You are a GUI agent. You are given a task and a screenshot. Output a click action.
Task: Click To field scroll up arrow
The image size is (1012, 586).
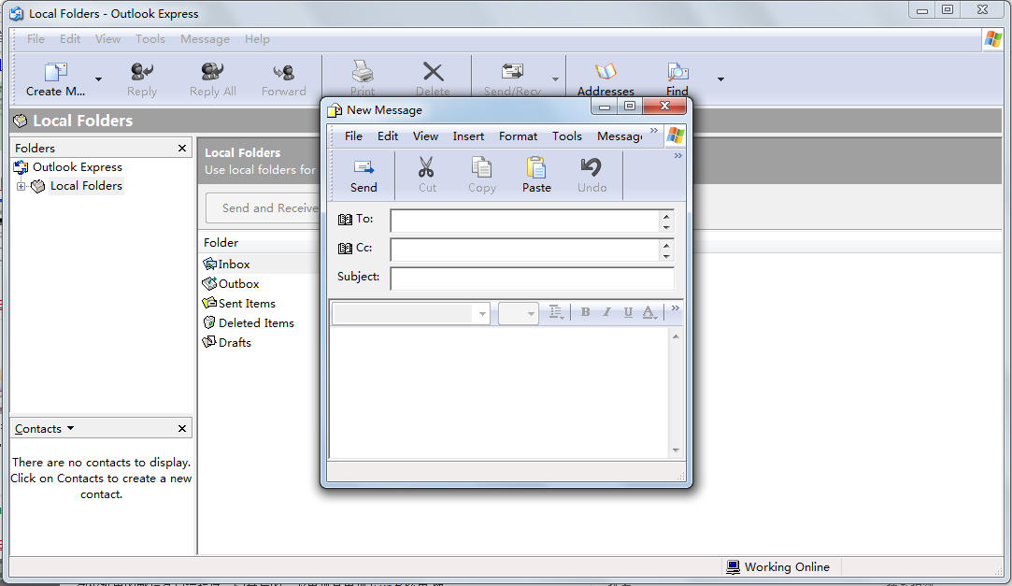tap(666, 216)
